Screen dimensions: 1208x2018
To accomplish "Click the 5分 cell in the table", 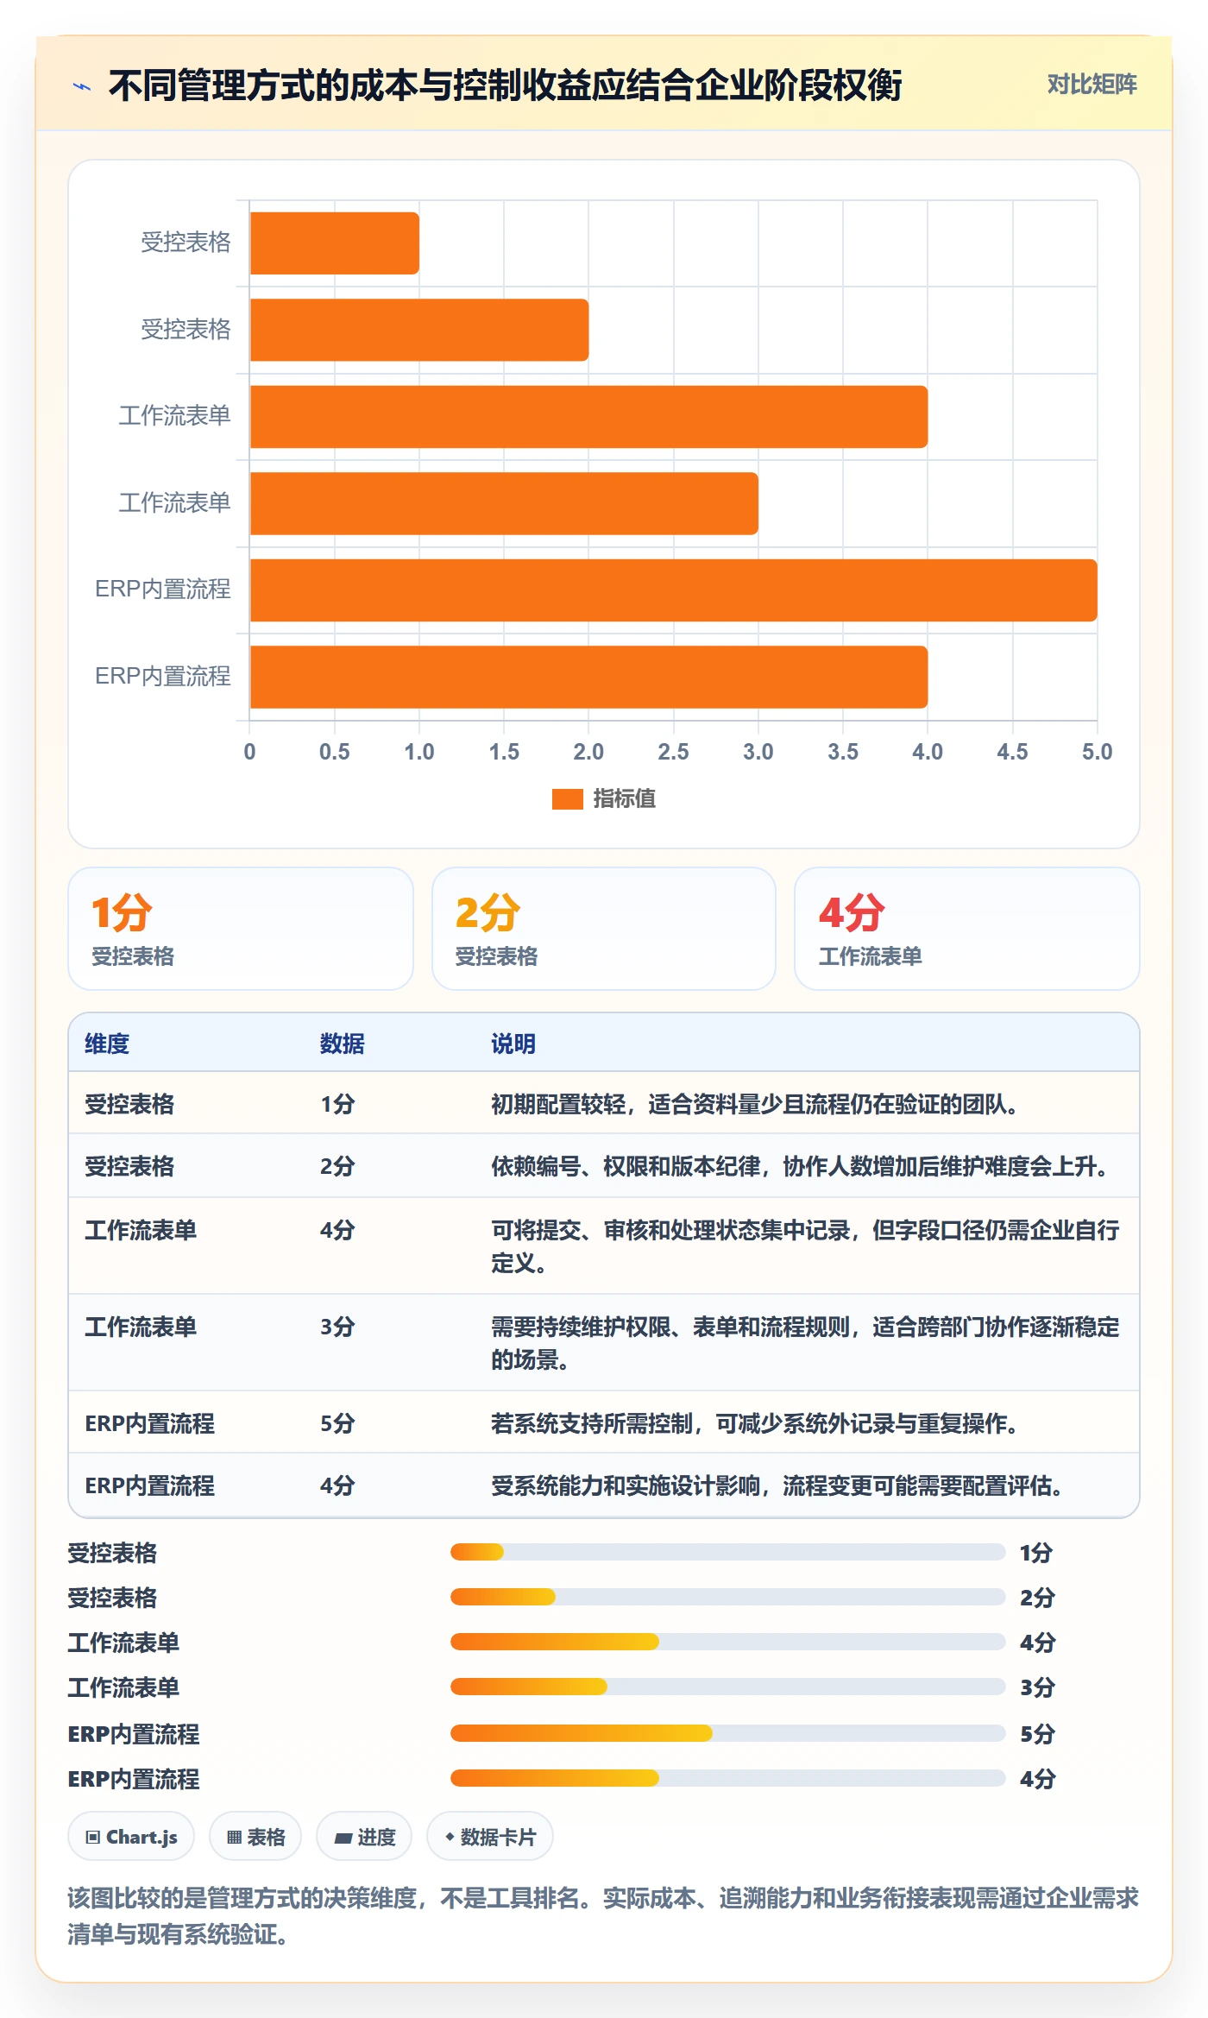I will [x=337, y=1423].
